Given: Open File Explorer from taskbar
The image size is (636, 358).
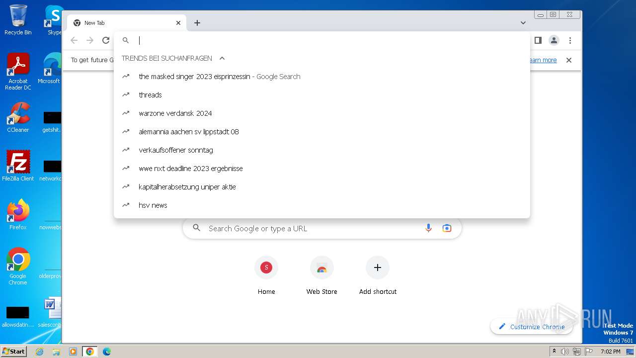Looking at the screenshot, I should pos(56,352).
